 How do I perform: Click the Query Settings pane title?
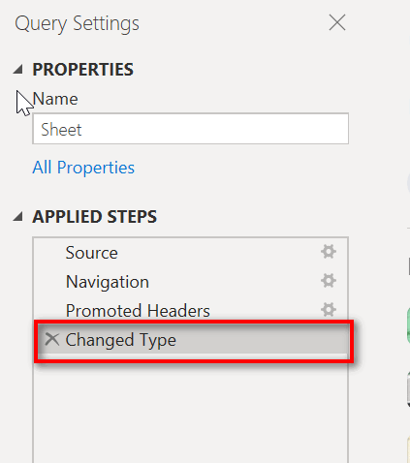point(77,23)
